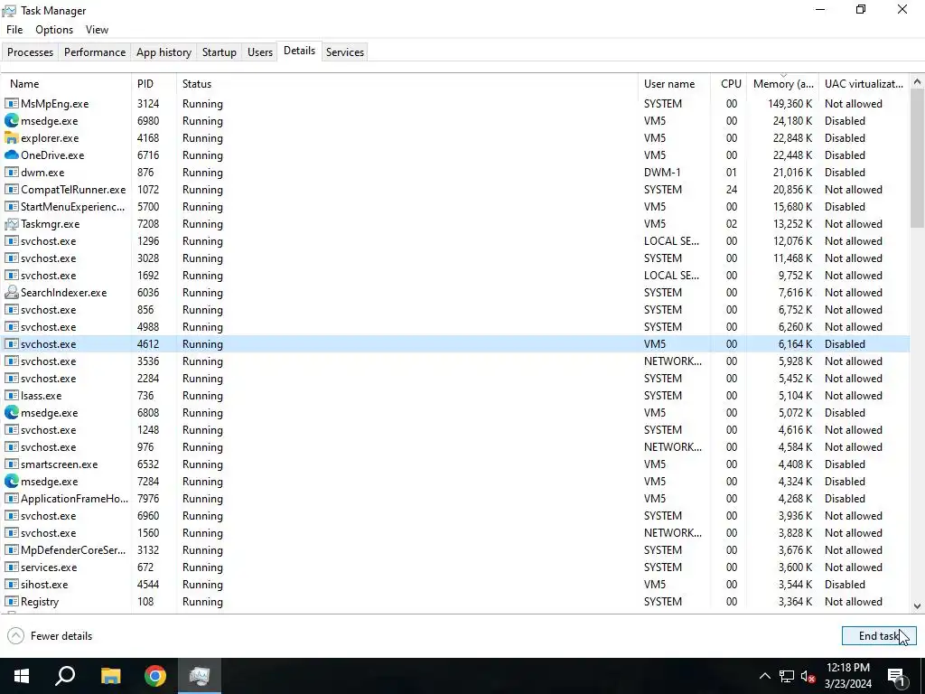Click PID 1072 cell
The width and height of the screenshot is (925, 694).
click(x=147, y=190)
